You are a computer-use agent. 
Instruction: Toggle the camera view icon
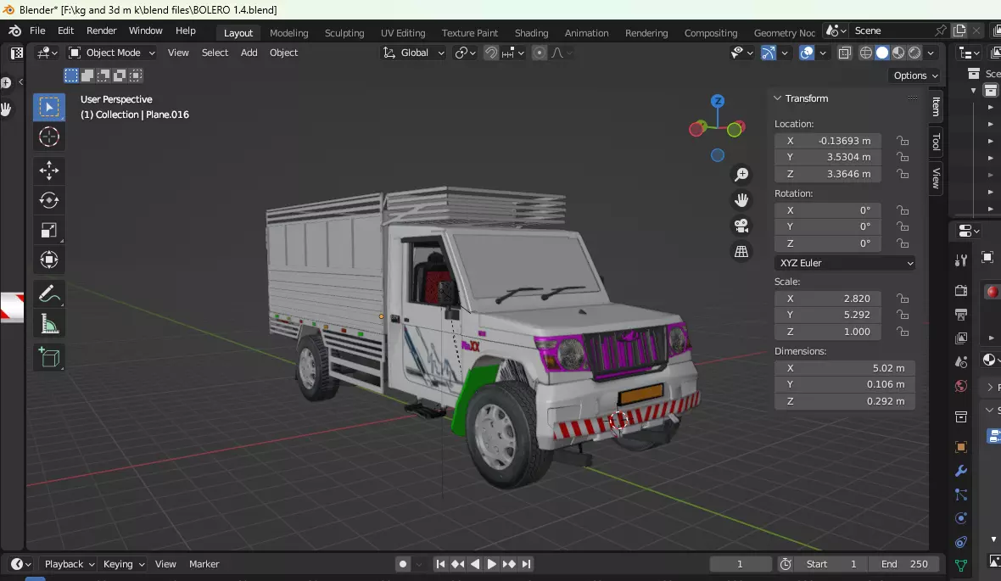tap(741, 226)
